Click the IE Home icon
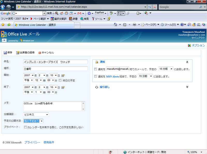The width and height of the screenshot is (207, 154). click(x=115, y=24)
